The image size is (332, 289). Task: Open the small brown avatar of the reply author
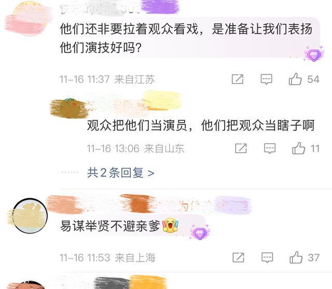69,108
